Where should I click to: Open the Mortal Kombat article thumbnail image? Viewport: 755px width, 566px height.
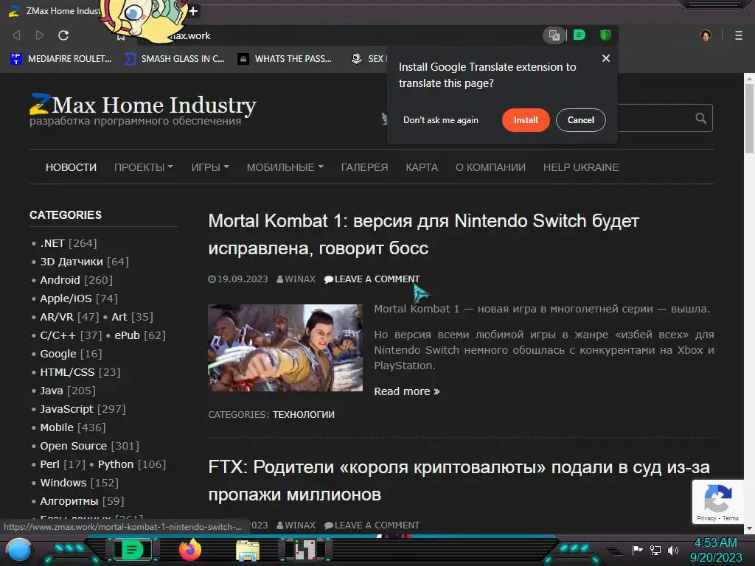pos(285,348)
